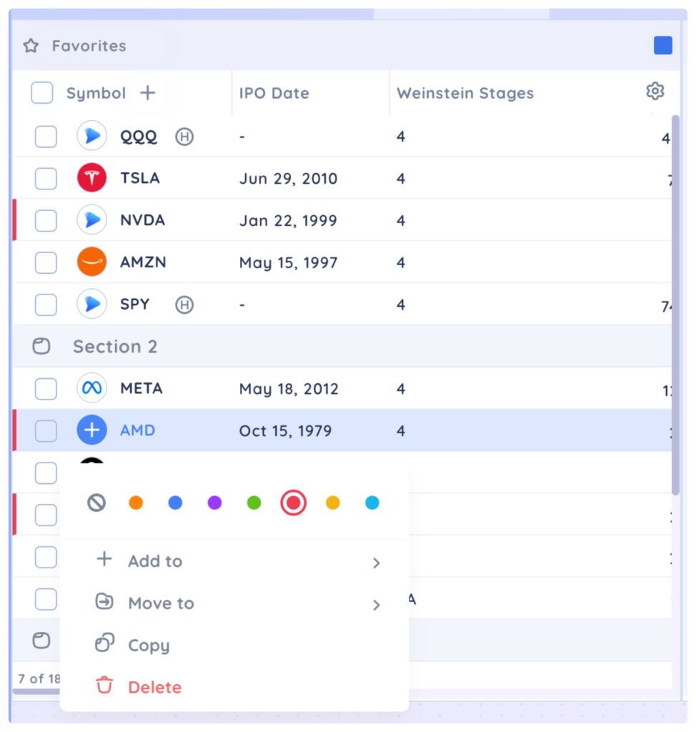Open the Favorites watchlist title
Screen dimensions: 696x732
click(89, 46)
